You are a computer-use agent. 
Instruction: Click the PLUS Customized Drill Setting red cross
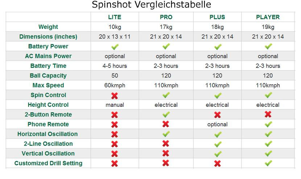[x=217, y=163]
